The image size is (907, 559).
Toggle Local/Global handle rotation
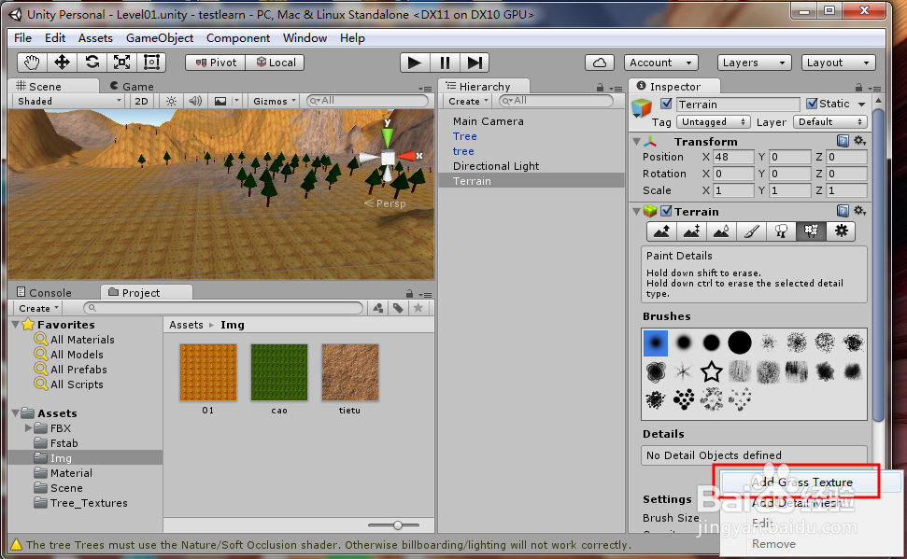pos(276,63)
